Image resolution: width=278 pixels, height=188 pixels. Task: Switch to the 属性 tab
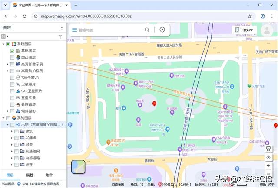[x=30, y=175]
